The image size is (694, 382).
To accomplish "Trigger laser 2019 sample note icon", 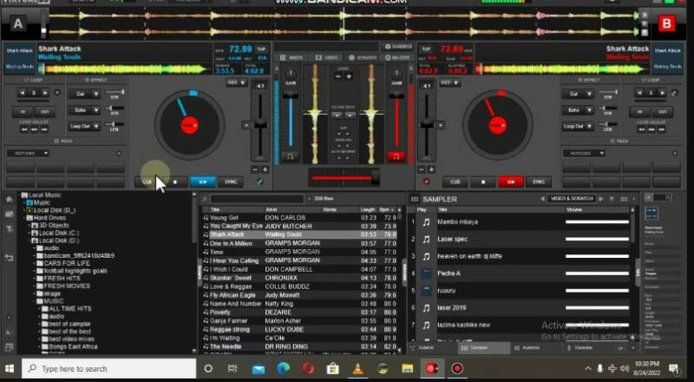I will coord(426,308).
